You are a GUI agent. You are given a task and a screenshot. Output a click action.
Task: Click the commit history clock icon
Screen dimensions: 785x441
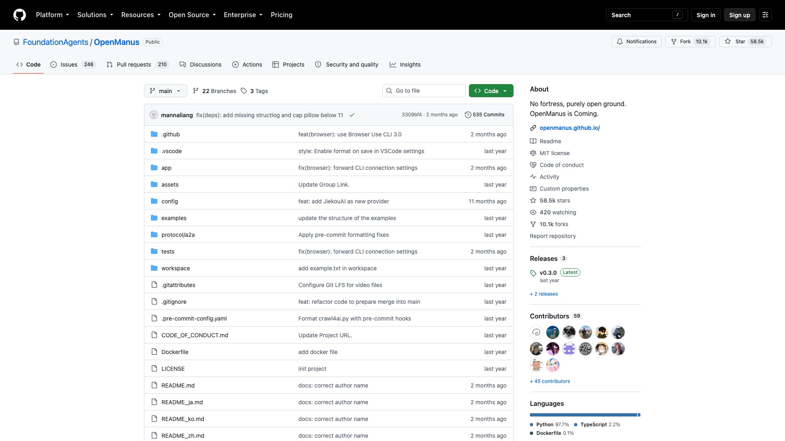(468, 115)
